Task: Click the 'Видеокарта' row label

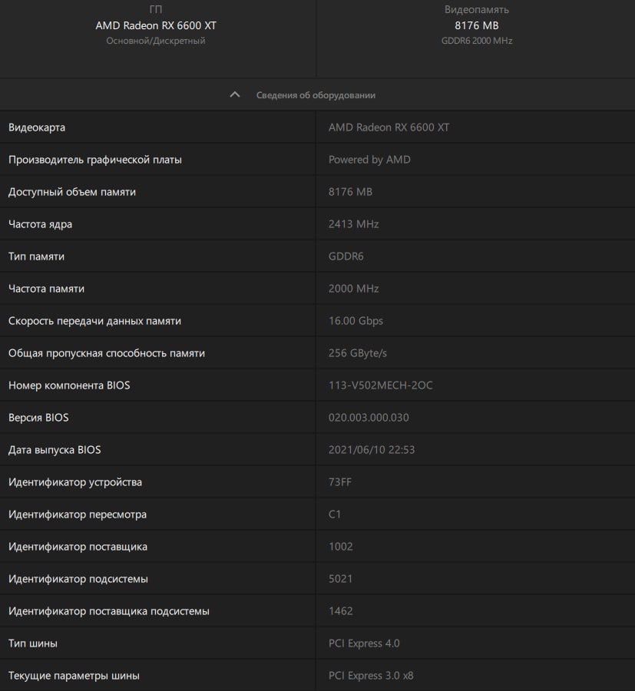Action: (x=37, y=127)
